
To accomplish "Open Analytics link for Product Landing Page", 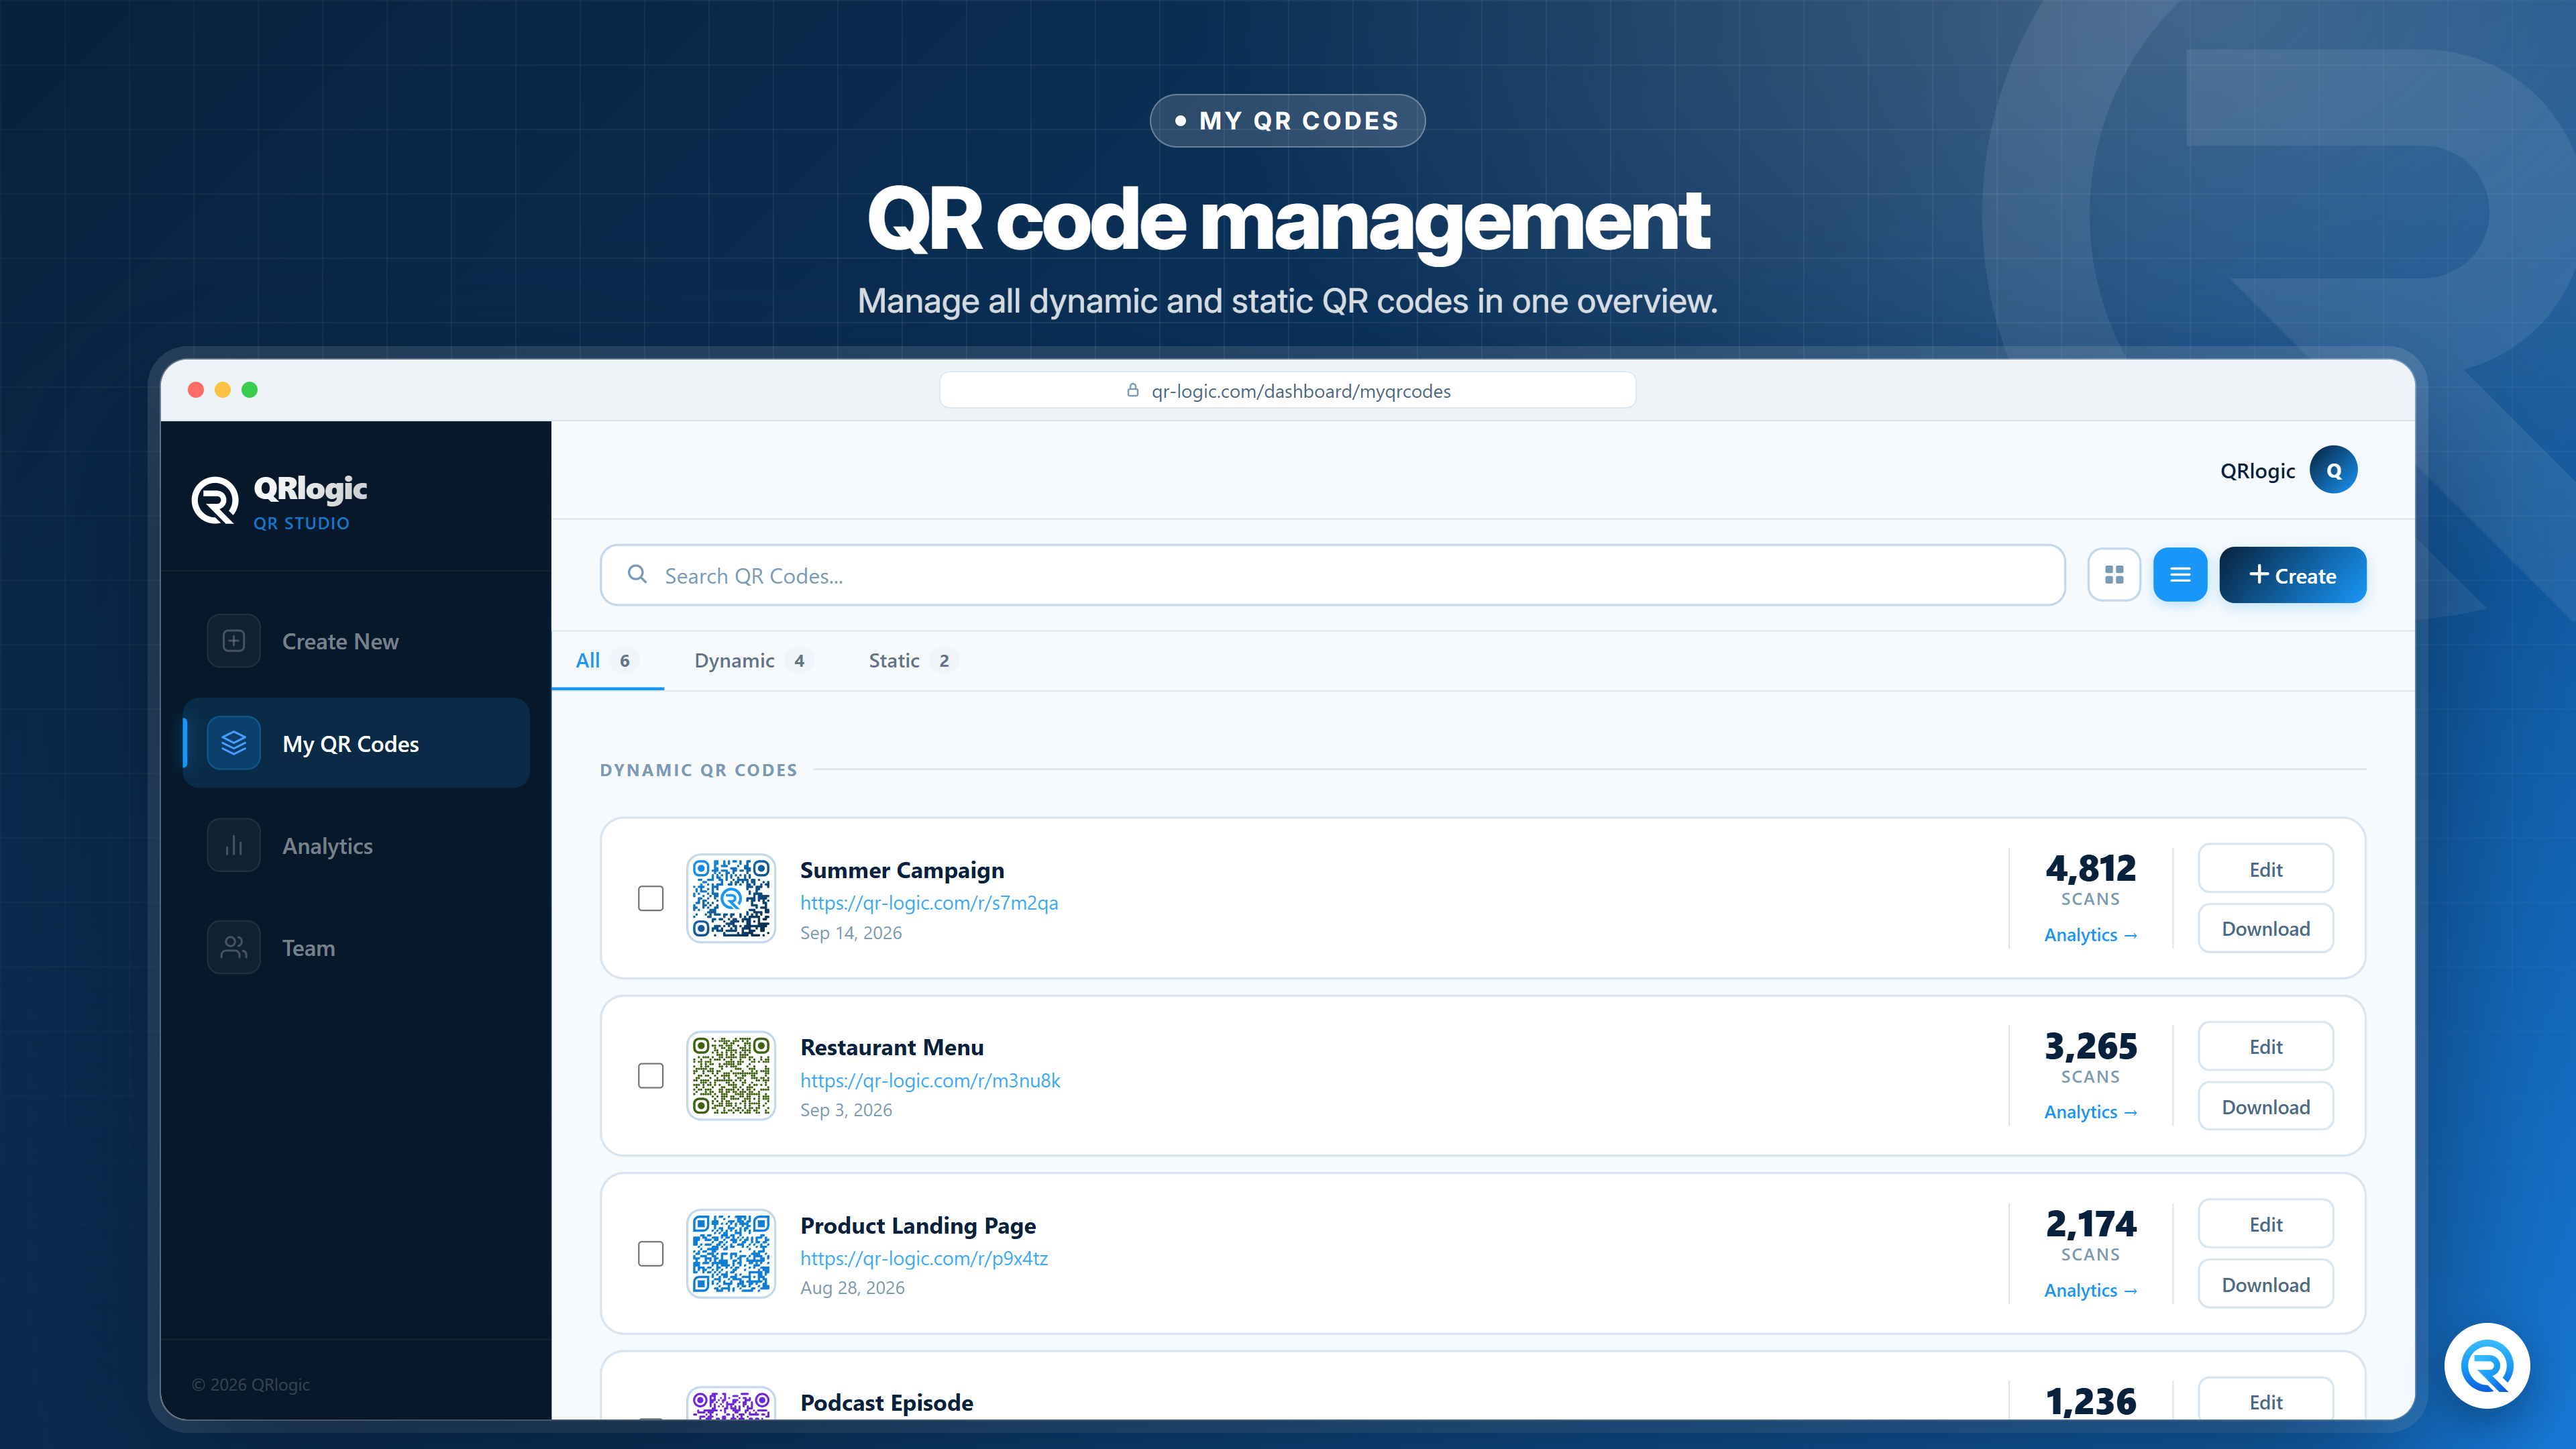I will pos(2090,1290).
